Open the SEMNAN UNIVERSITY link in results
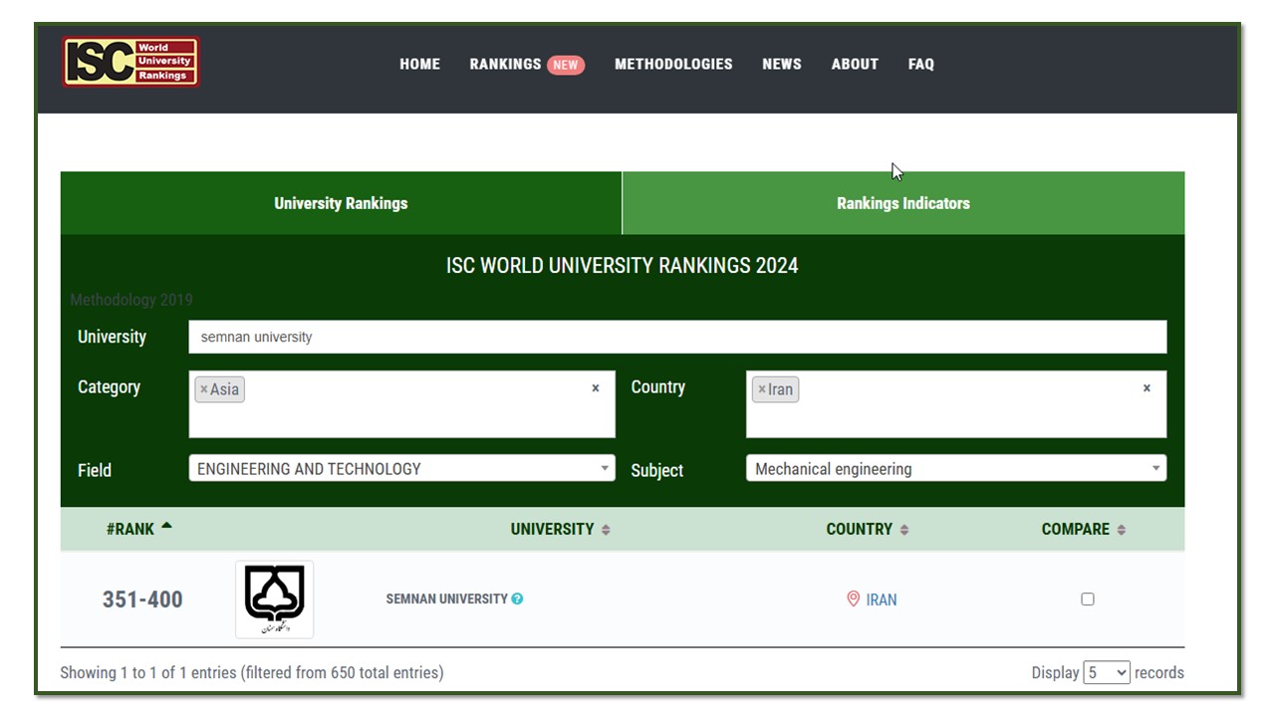 (446, 598)
